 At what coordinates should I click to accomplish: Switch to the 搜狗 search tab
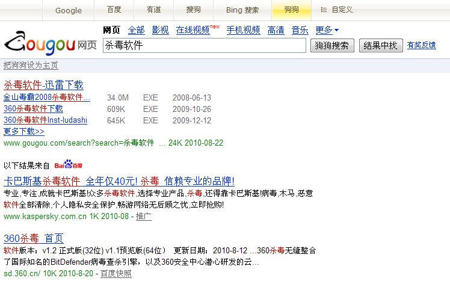coord(193,10)
